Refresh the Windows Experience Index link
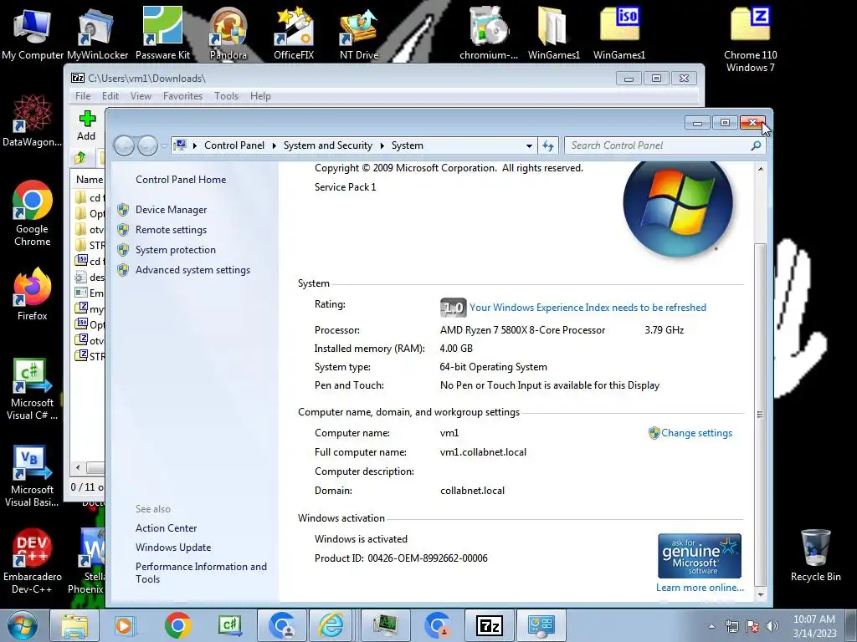Image resolution: width=857 pixels, height=642 pixels. (588, 308)
